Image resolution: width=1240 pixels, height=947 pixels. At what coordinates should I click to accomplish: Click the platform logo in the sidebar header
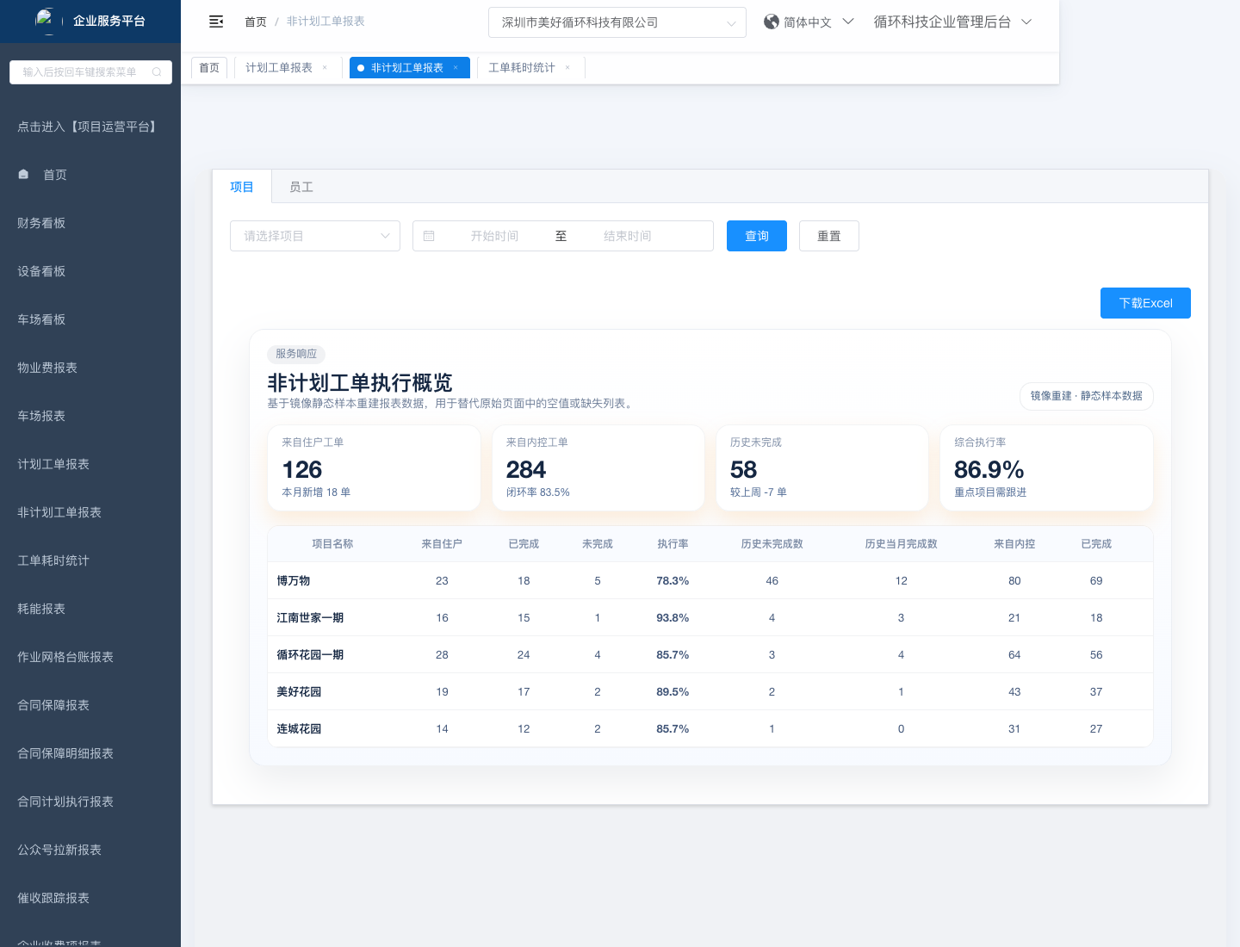(x=45, y=20)
